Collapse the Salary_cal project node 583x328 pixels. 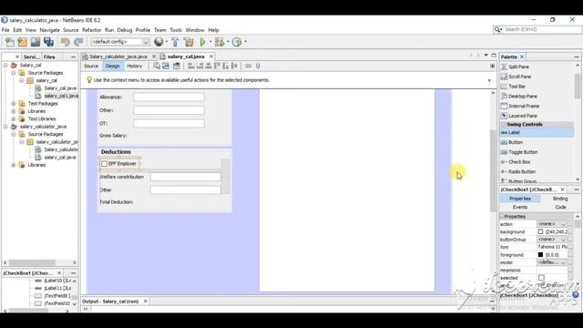5,66
